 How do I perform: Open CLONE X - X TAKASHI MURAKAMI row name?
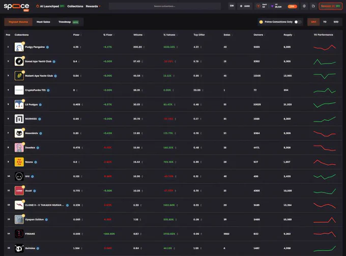44,205
